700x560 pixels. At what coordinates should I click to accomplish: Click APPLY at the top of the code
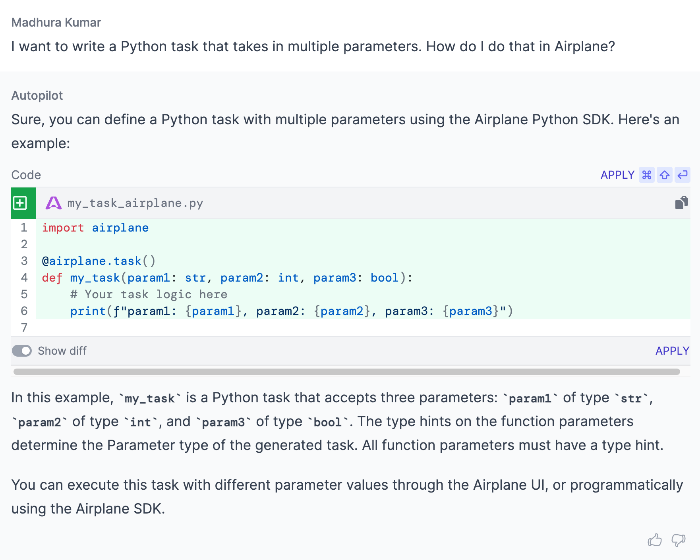[x=617, y=175]
